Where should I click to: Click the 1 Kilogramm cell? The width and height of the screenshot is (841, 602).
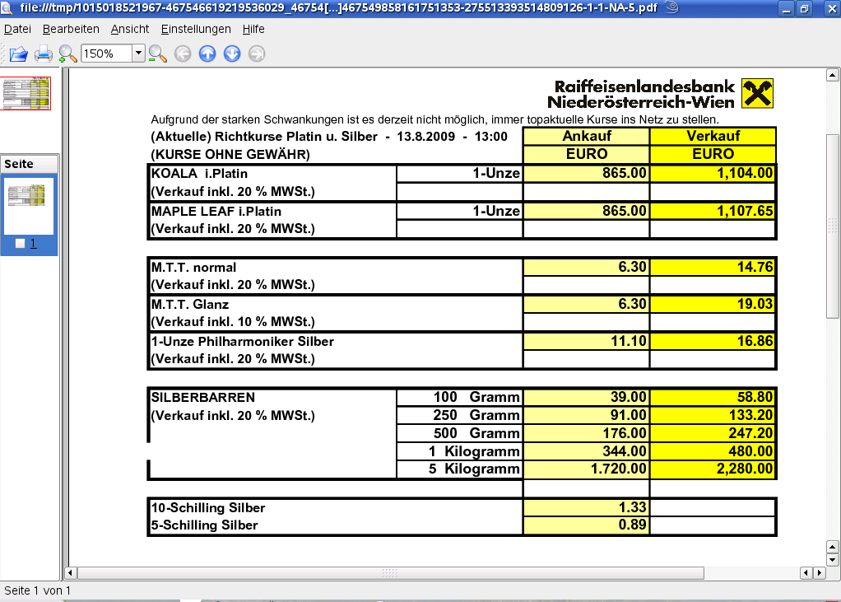(x=460, y=451)
